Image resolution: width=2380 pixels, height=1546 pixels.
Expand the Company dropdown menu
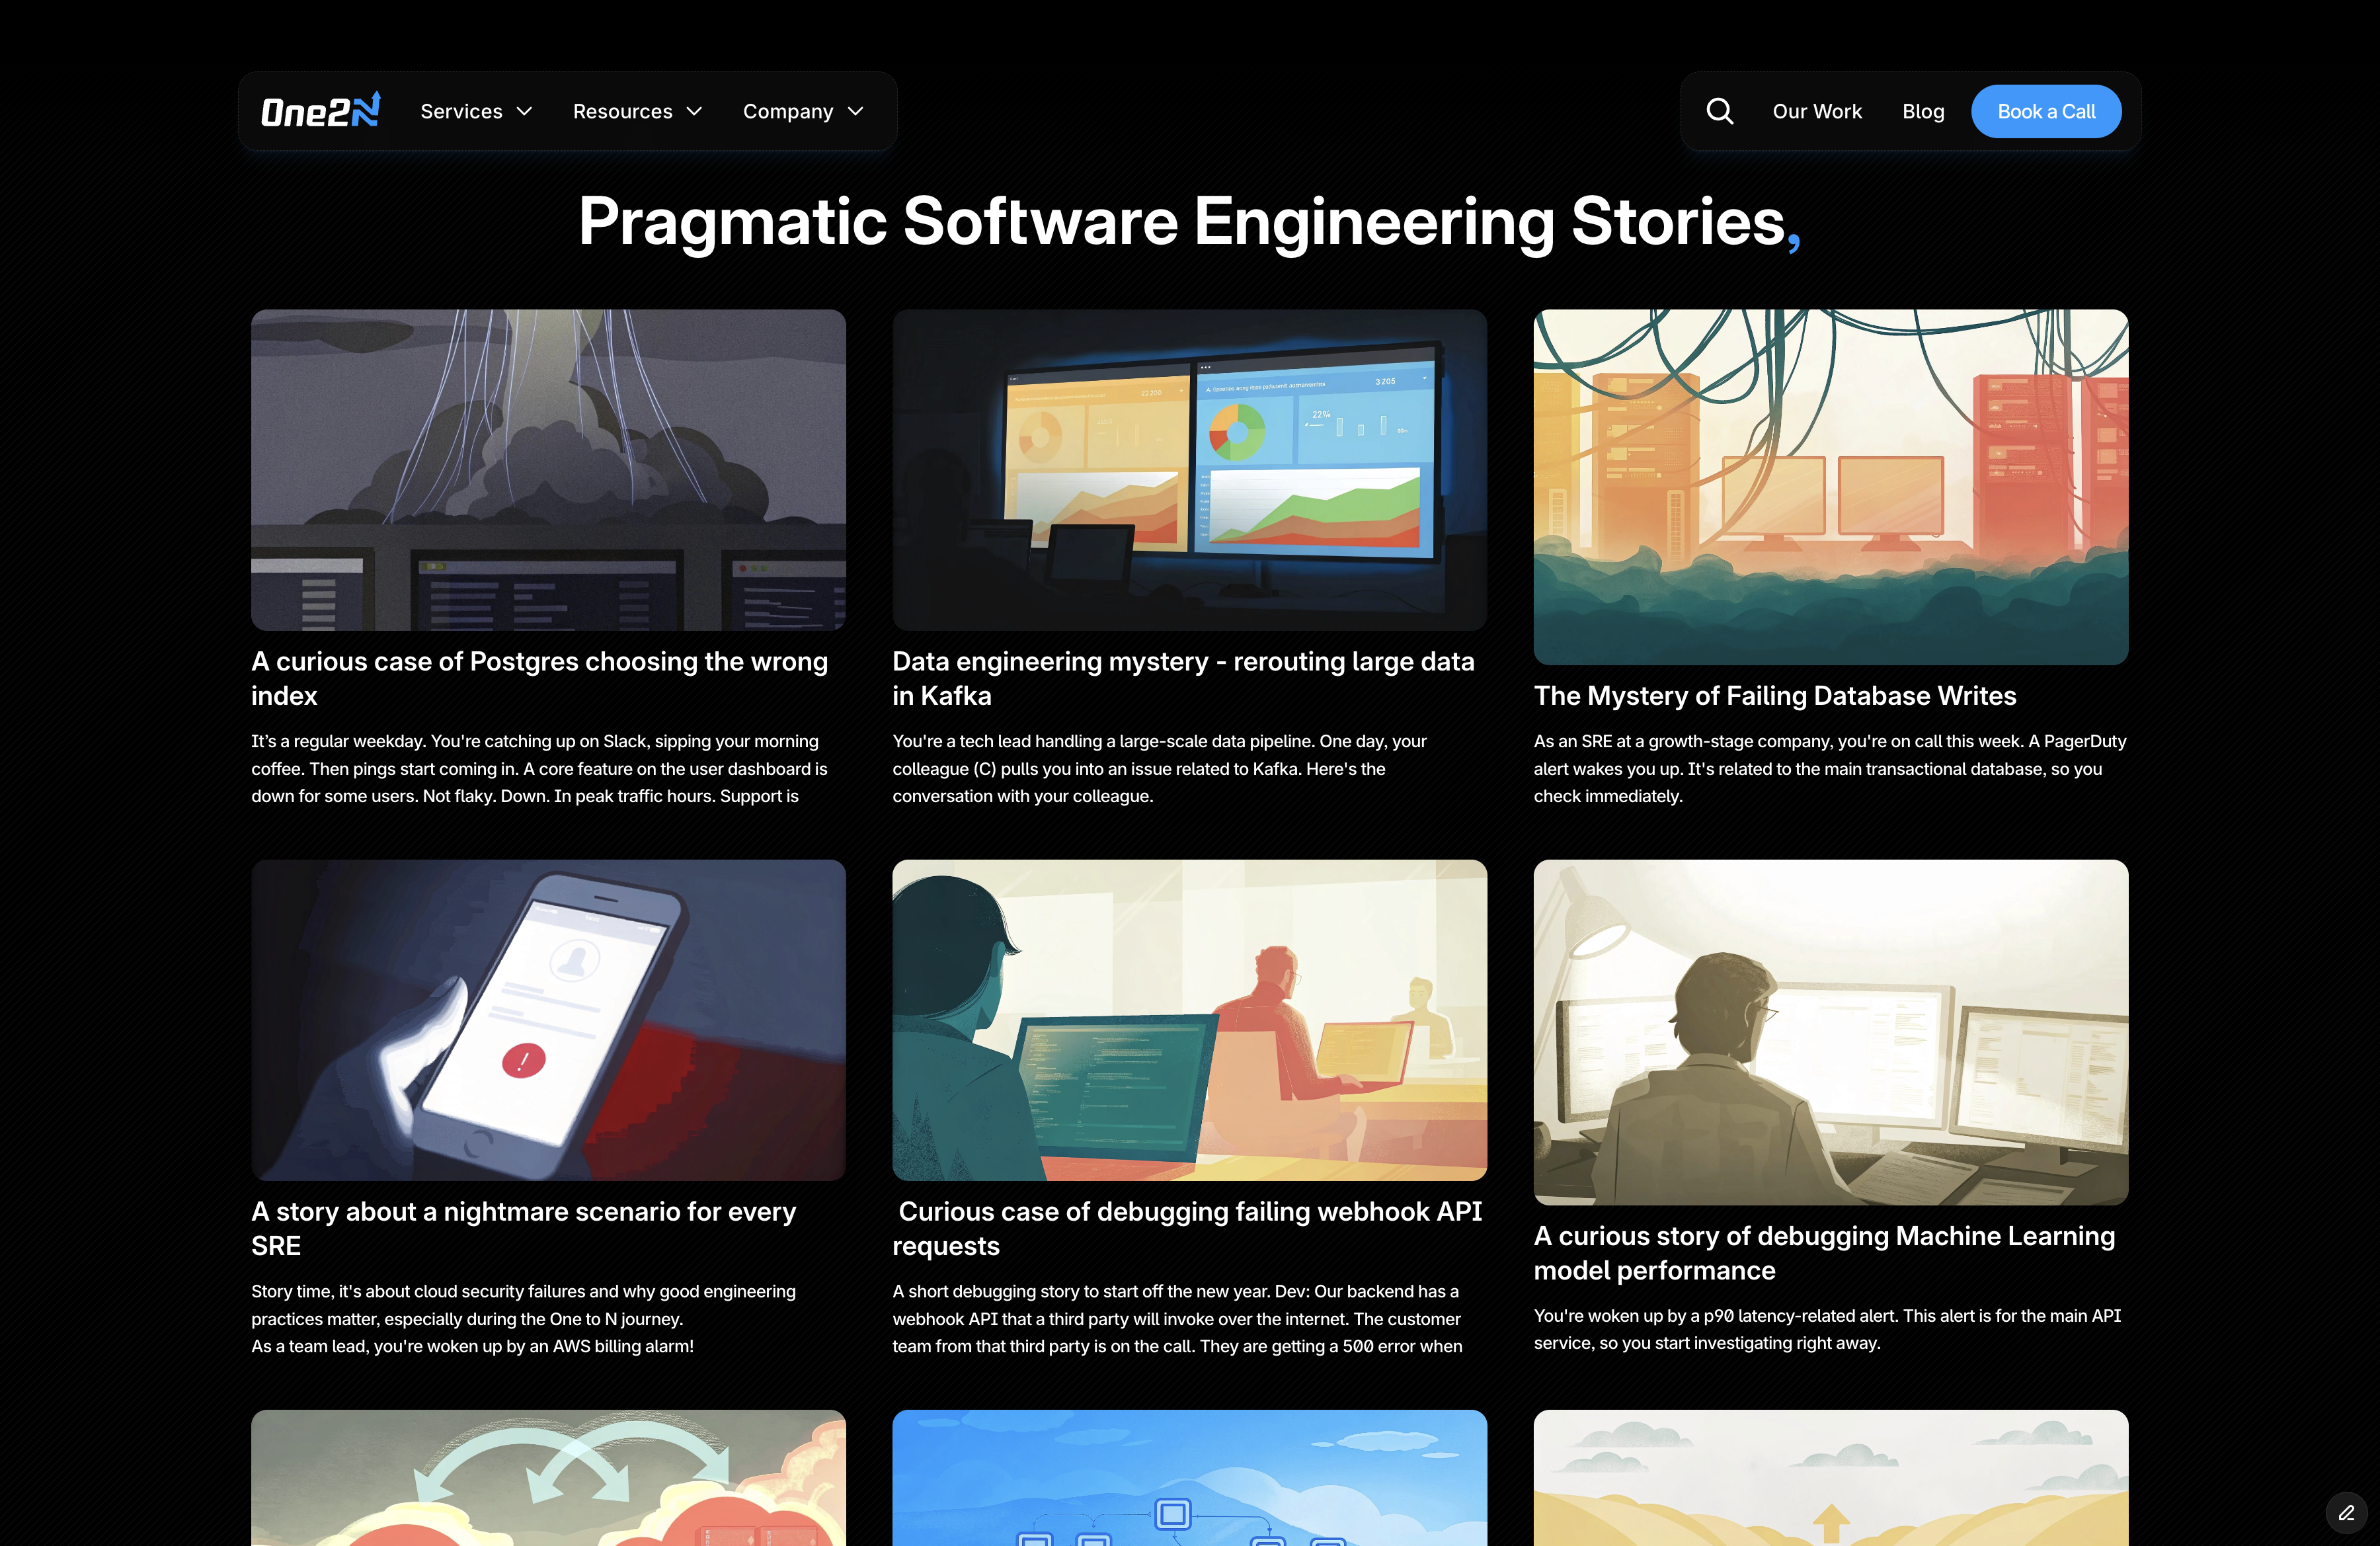tap(803, 111)
